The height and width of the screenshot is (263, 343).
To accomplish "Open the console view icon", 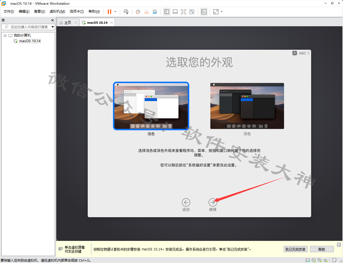I will (x=204, y=12).
